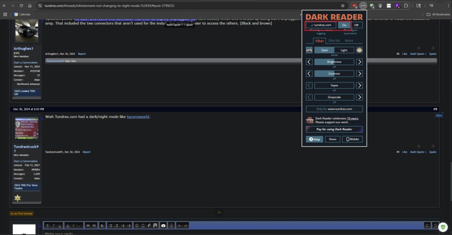
Task: Increase Brightness with the right arrow
Action: [359, 62]
